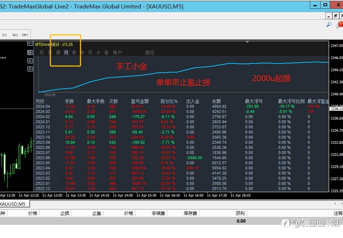Choose the MN timeframe button

pos(25,35)
